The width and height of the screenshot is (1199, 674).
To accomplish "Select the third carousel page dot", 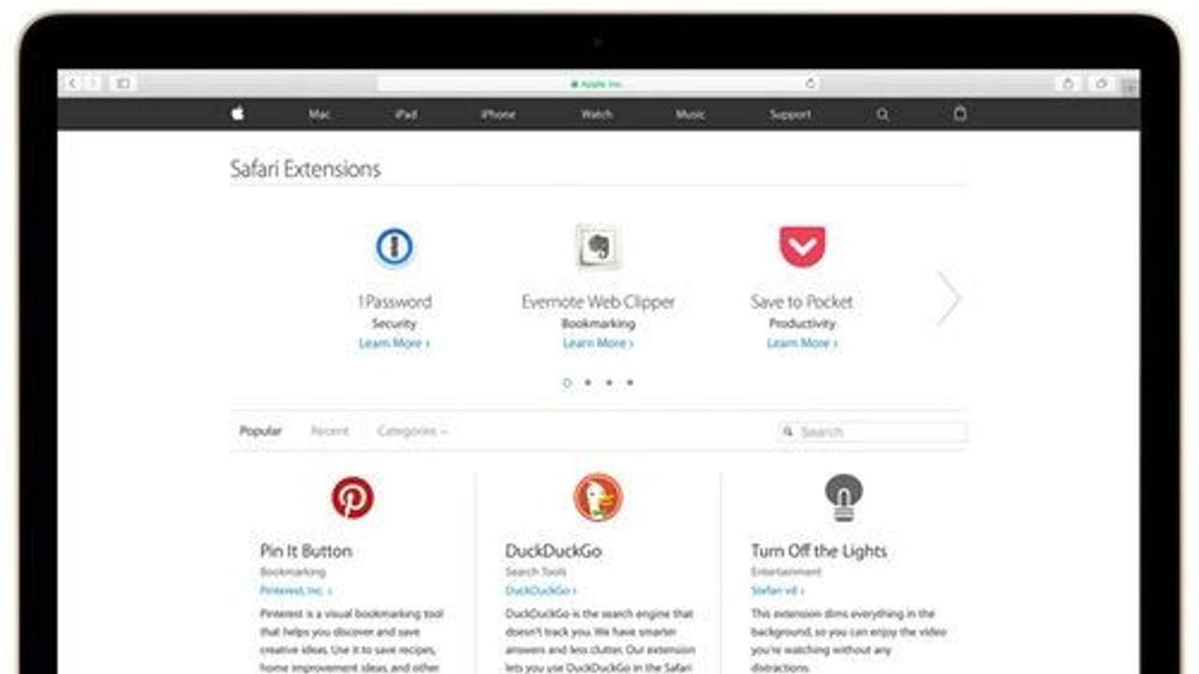I will 609,383.
